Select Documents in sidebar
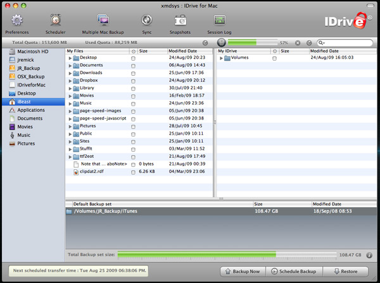 pyautogui.click(x=33, y=118)
